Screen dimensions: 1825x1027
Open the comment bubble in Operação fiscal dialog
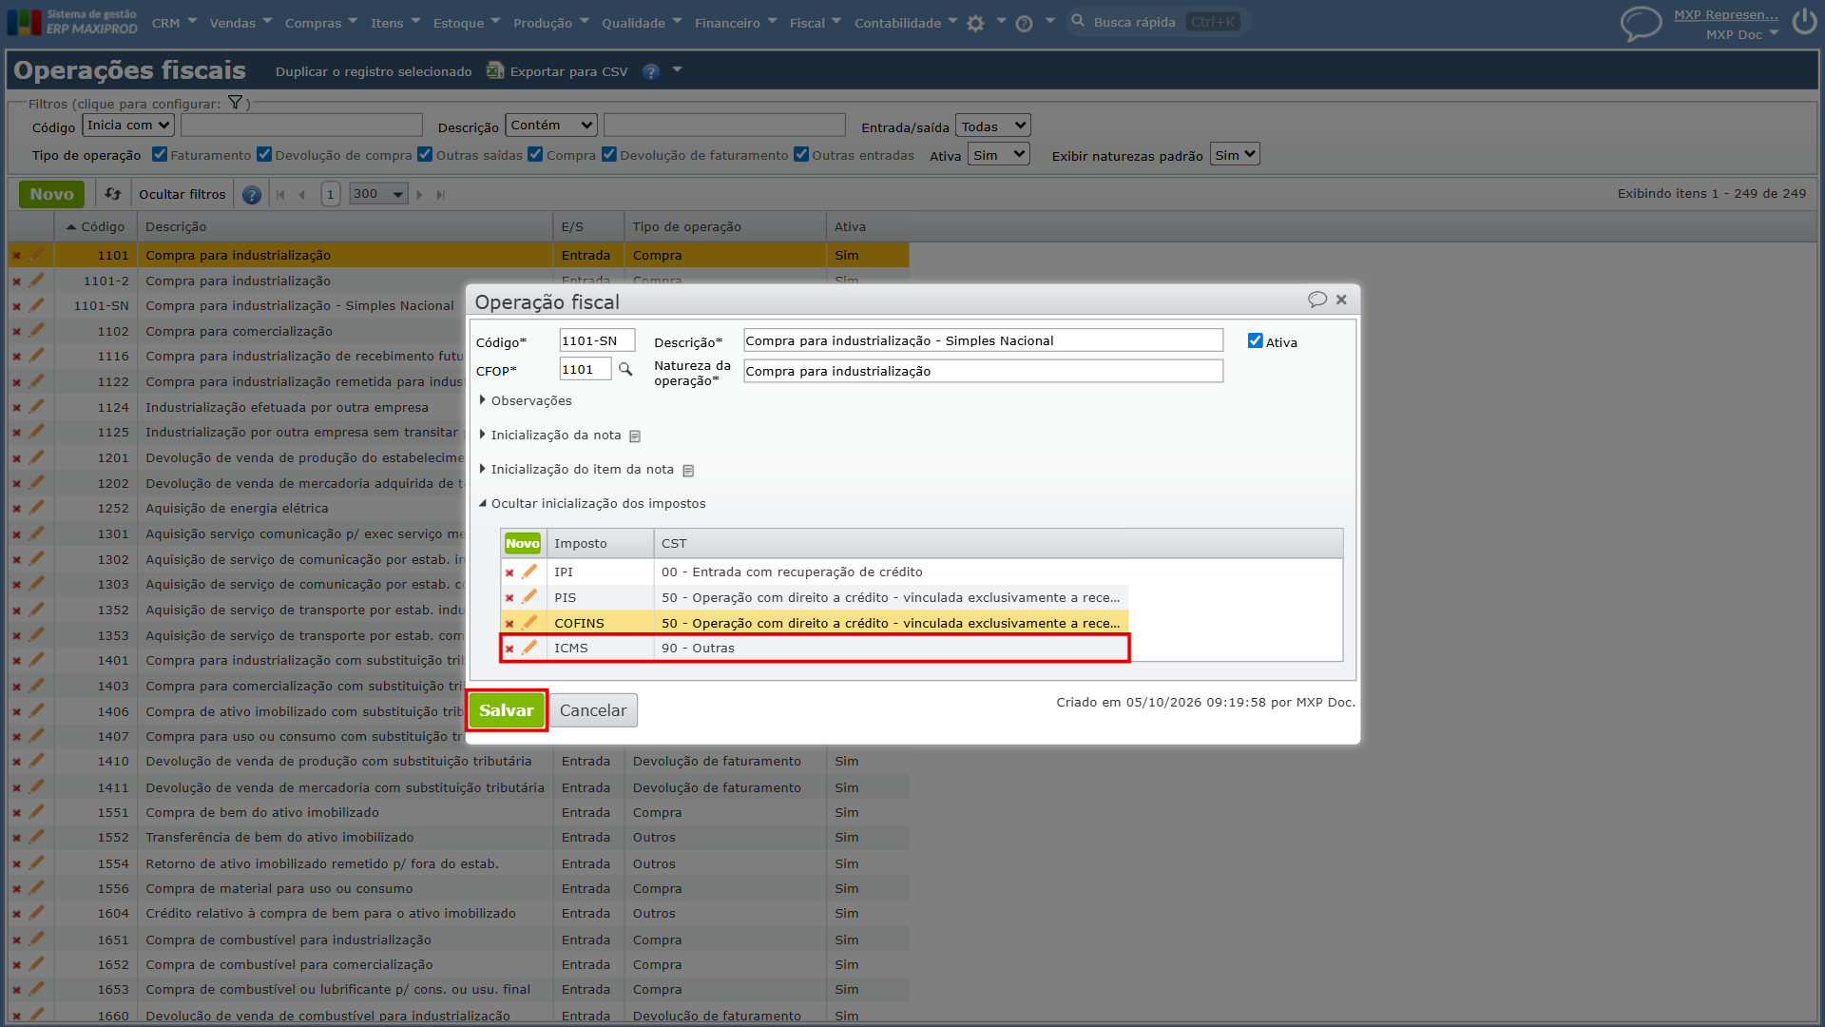click(x=1316, y=300)
